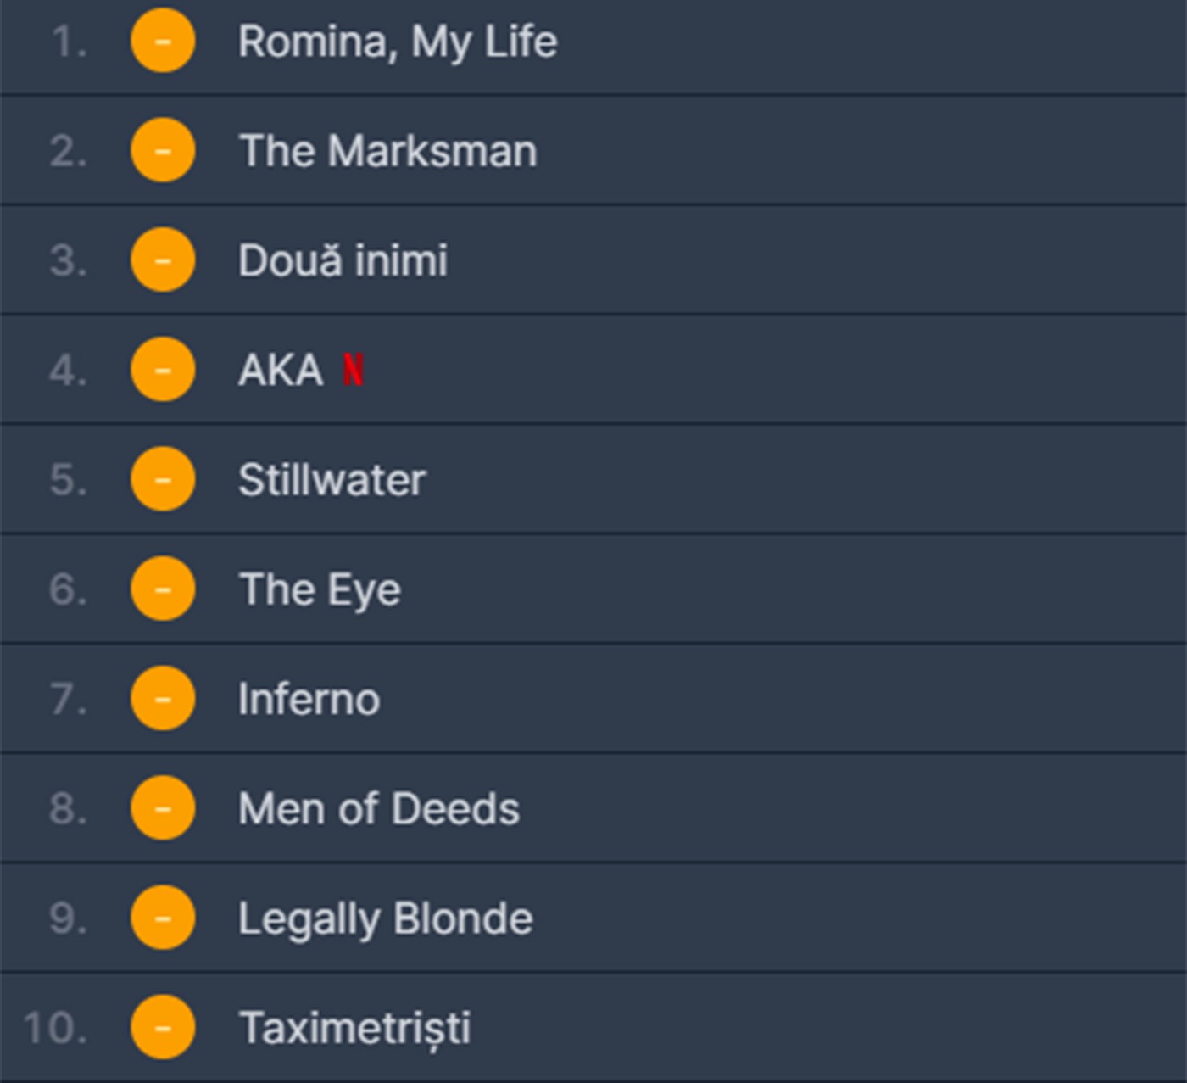Click the orange dash icon next to The Marksman

point(163,150)
